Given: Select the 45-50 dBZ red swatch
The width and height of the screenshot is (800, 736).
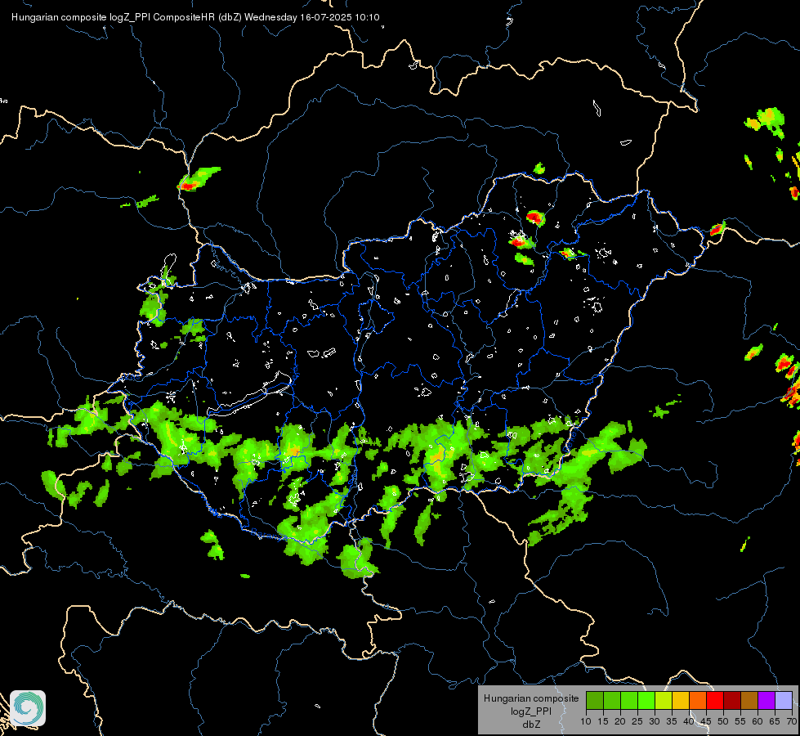Looking at the screenshot, I should point(715,700).
